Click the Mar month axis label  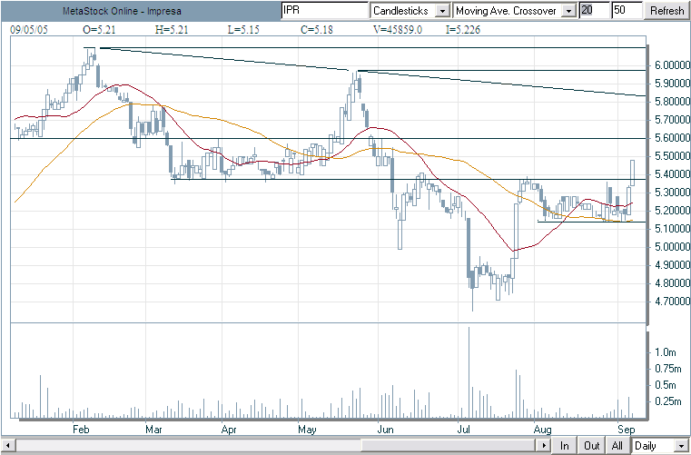154,429
